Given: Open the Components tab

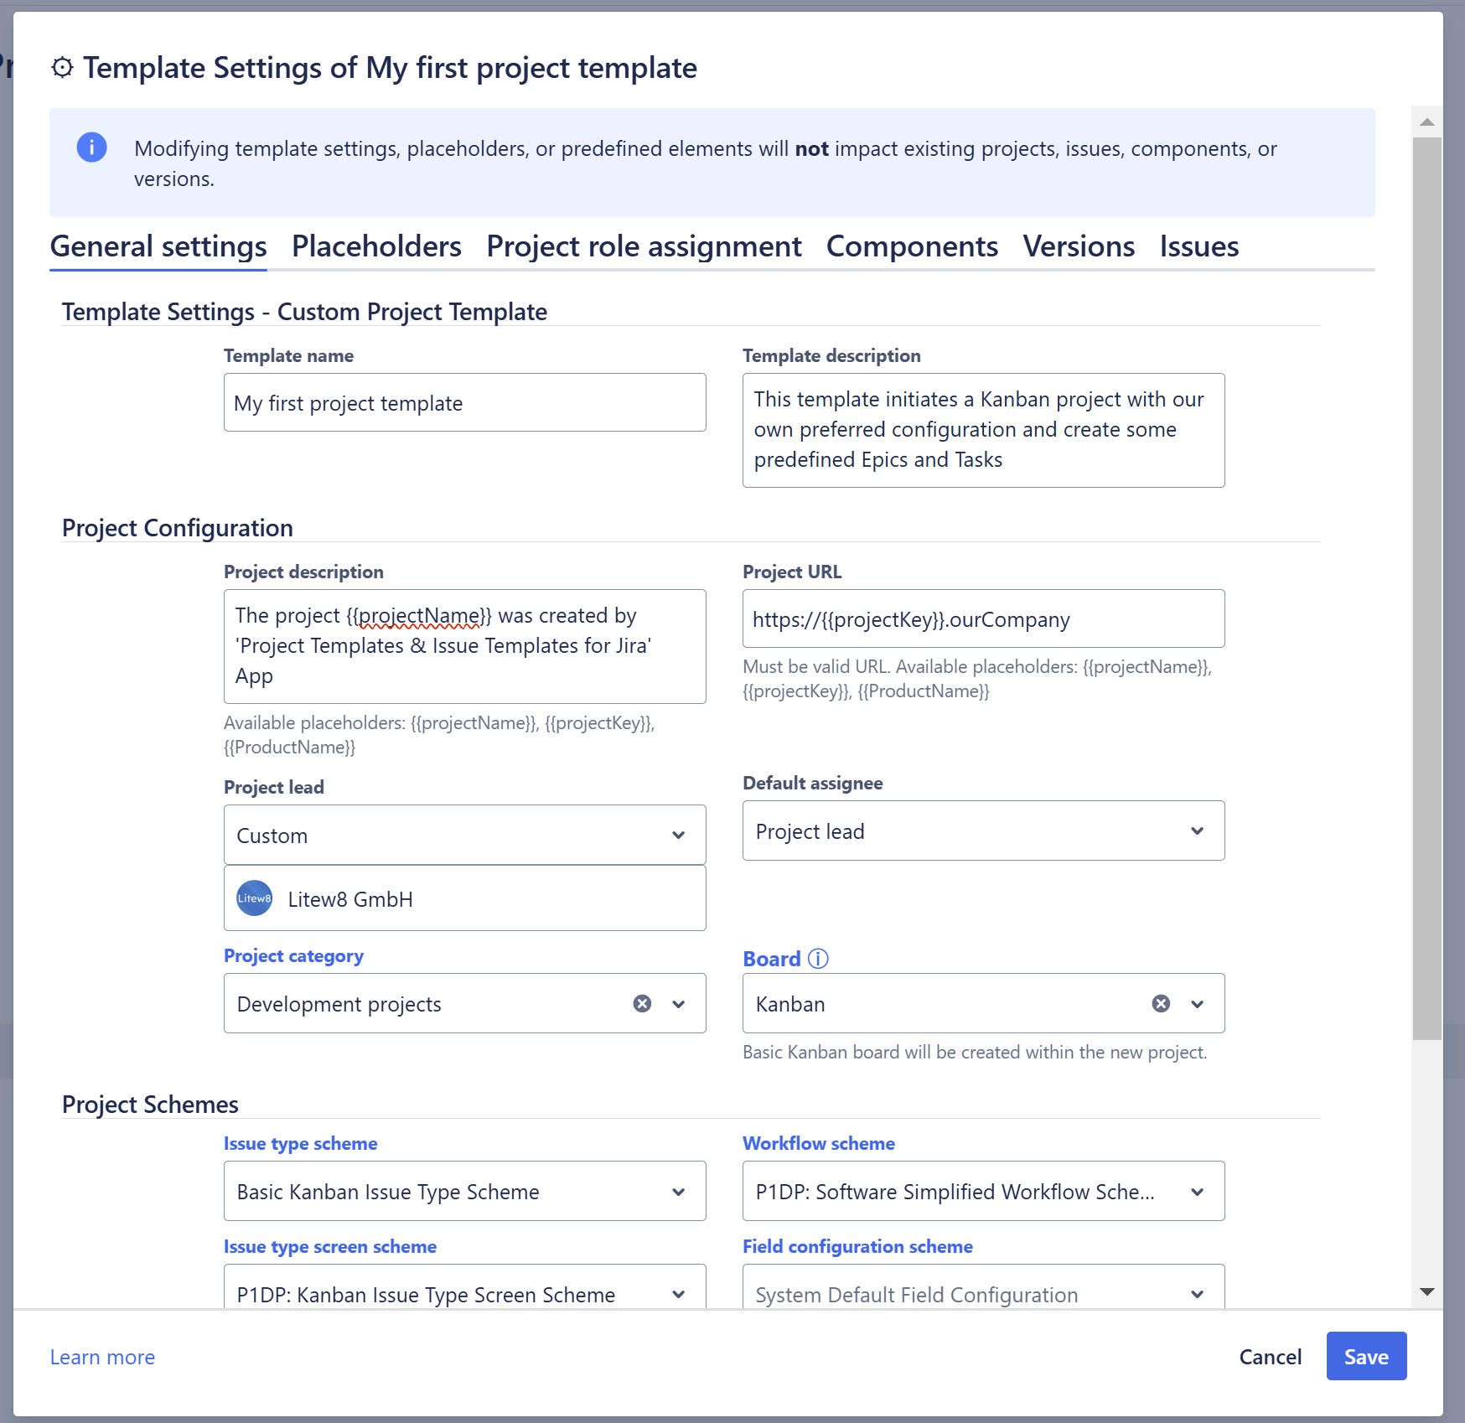Looking at the screenshot, I should (x=912, y=246).
